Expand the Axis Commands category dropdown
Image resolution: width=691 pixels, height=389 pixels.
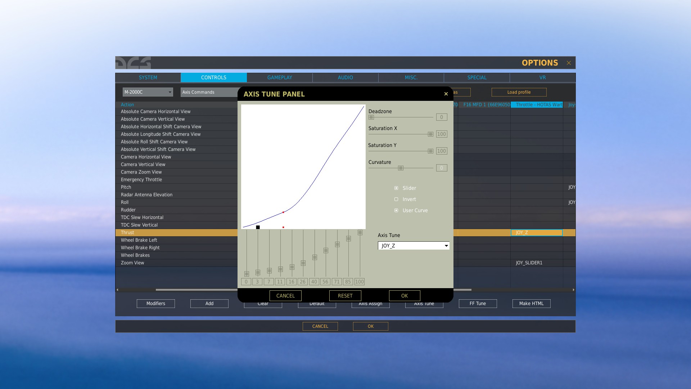tap(209, 92)
